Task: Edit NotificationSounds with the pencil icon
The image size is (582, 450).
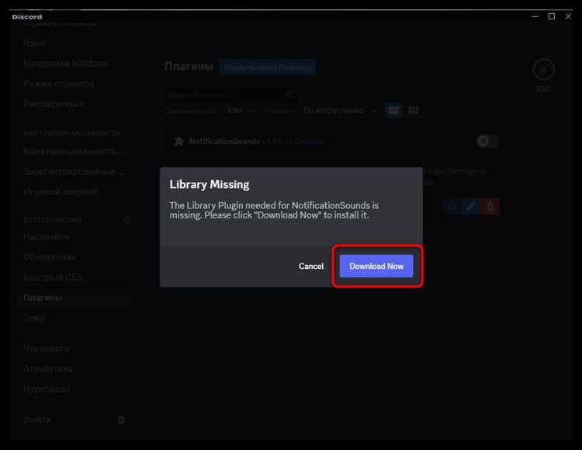Action: (471, 207)
